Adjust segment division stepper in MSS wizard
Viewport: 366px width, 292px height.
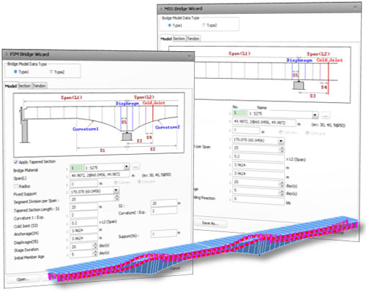point(282,149)
